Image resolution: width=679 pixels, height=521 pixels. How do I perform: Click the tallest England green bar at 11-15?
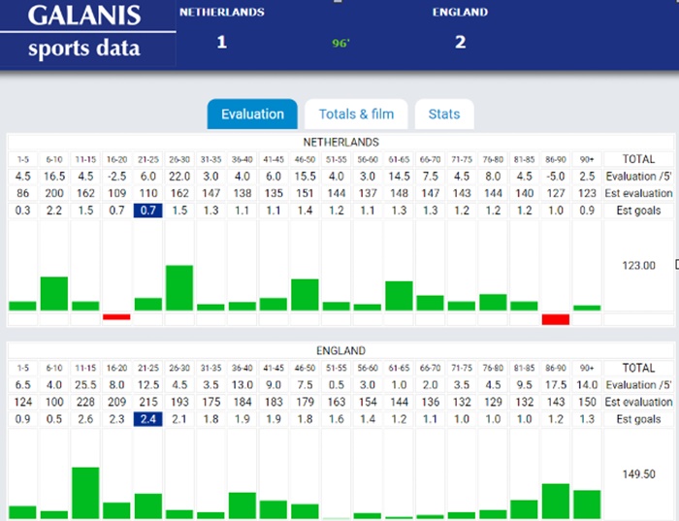85,493
